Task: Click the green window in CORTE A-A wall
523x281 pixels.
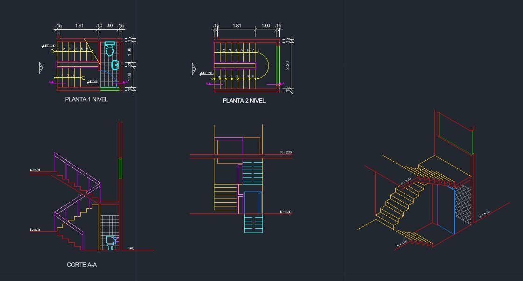Action: tap(120, 168)
